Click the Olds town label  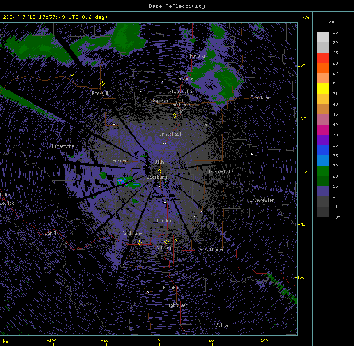pyautogui.click(x=159, y=162)
